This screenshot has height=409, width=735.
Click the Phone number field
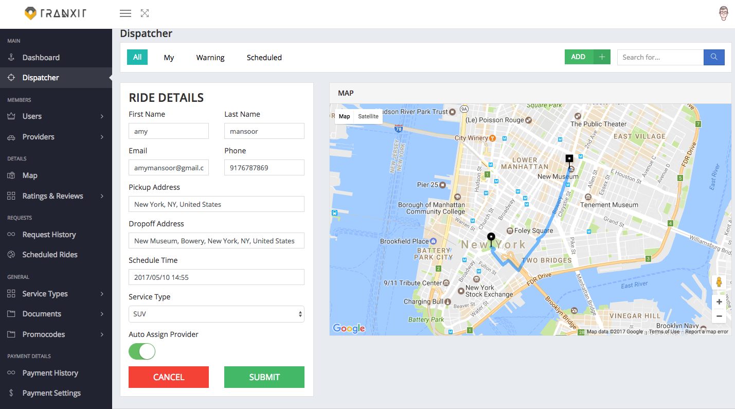tap(264, 168)
